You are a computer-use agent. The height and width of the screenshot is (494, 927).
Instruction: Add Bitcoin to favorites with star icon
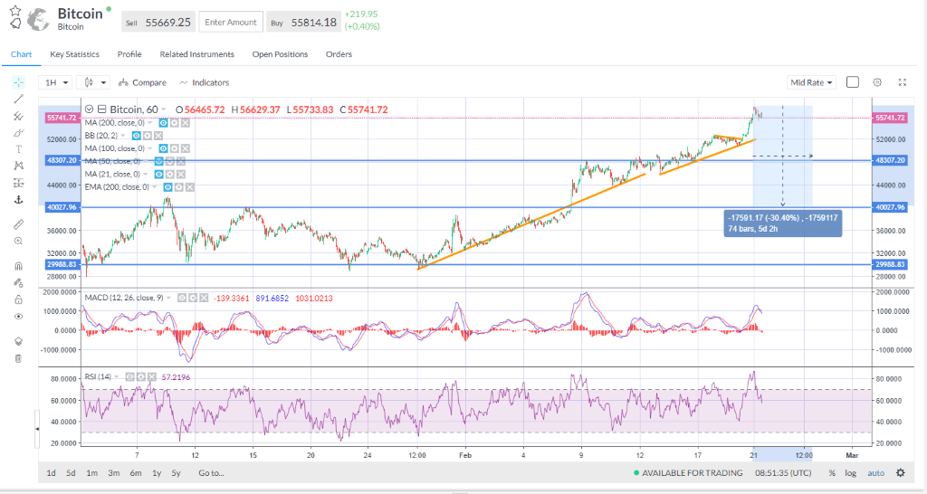15,11
